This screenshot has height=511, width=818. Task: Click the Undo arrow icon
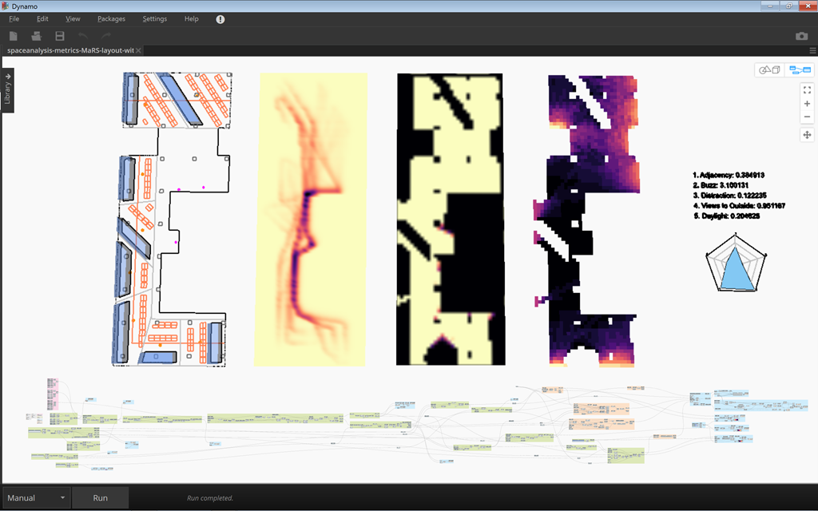coord(83,36)
